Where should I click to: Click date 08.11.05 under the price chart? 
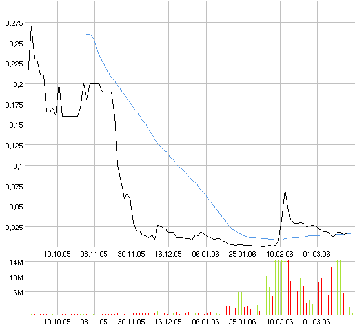pos(94,254)
